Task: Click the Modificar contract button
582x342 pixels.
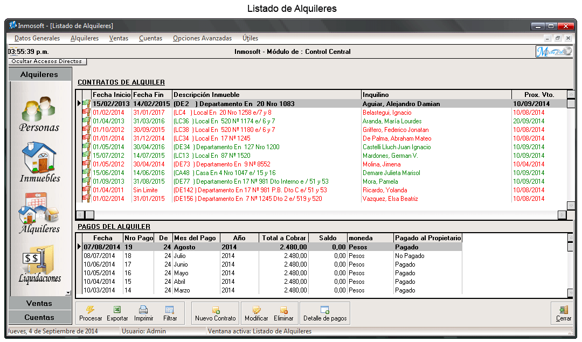Action: point(256,313)
